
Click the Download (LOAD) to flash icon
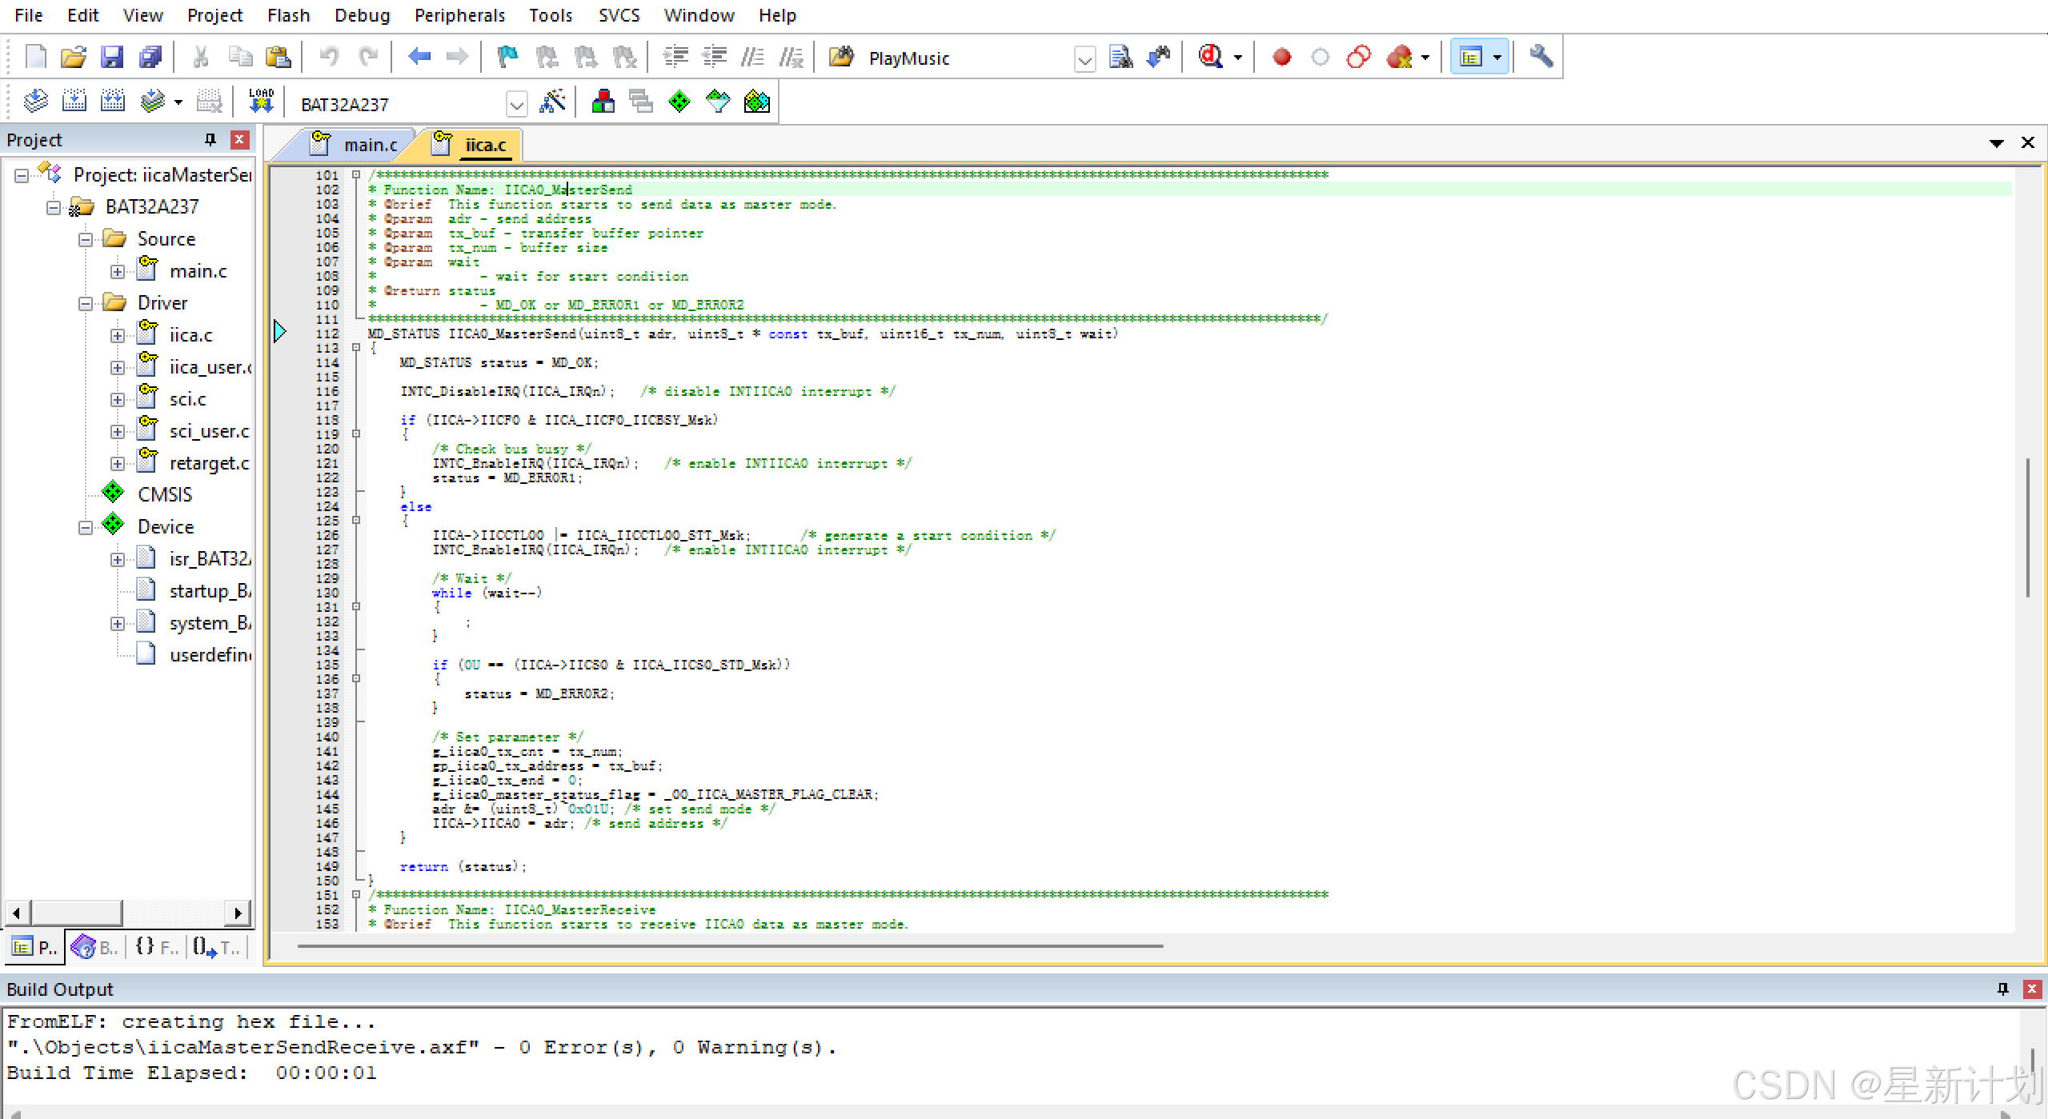pyautogui.click(x=261, y=102)
